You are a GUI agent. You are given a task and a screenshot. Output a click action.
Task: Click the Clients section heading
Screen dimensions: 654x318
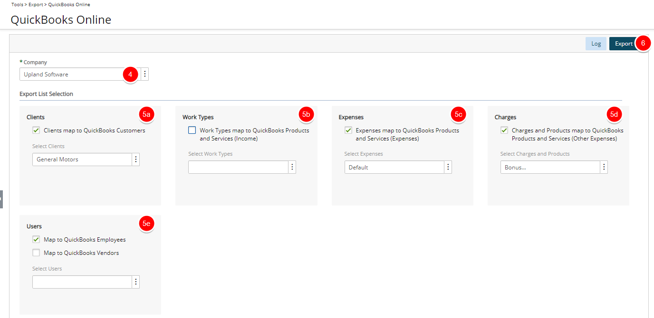(36, 117)
